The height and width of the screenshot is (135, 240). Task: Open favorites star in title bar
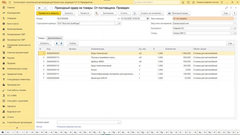click(193, 2)
